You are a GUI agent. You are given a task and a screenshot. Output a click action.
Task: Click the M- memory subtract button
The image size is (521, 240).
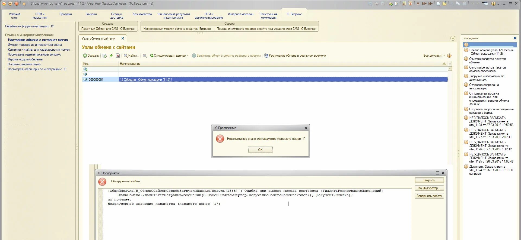coord(430,4)
